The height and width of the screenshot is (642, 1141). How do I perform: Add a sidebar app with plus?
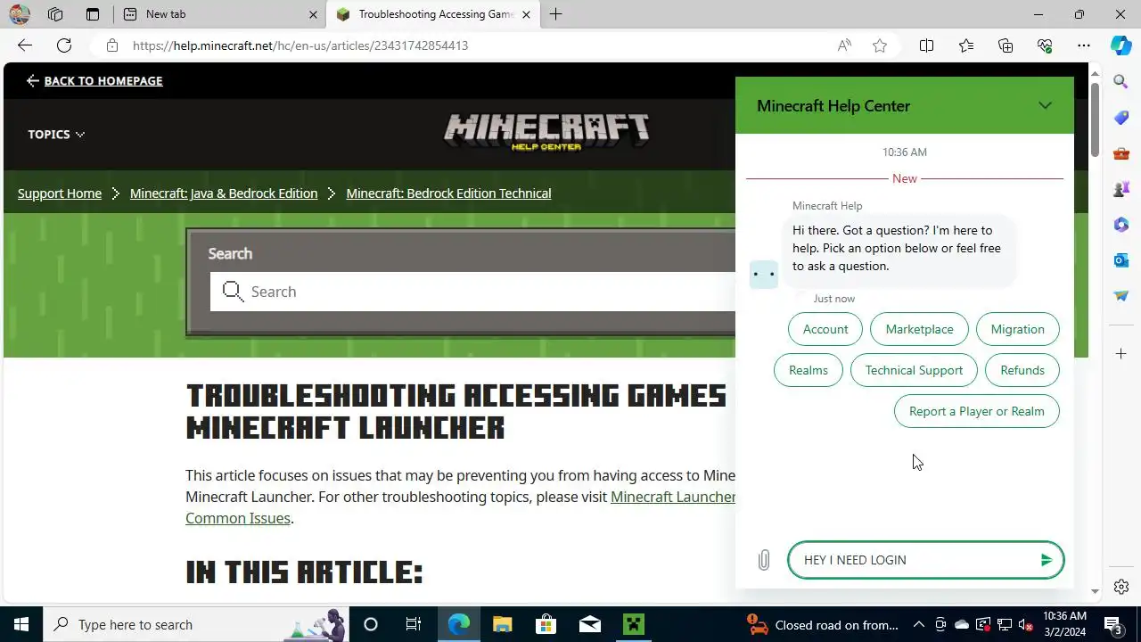point(1121,354)
